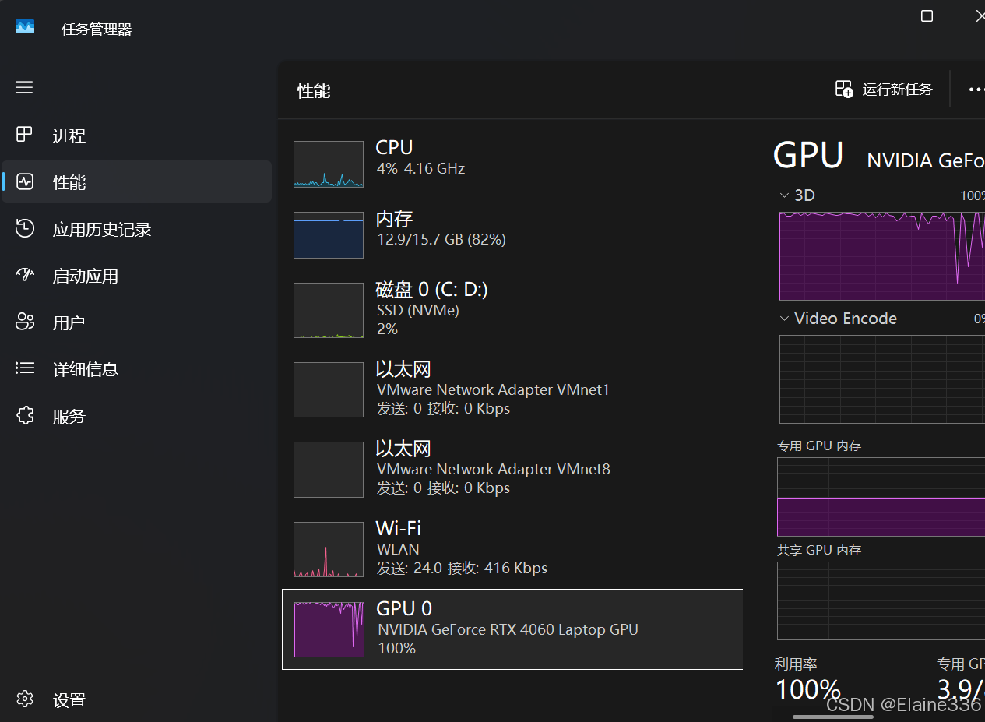Minimize the Task Manager window

(x=873, y=16)
